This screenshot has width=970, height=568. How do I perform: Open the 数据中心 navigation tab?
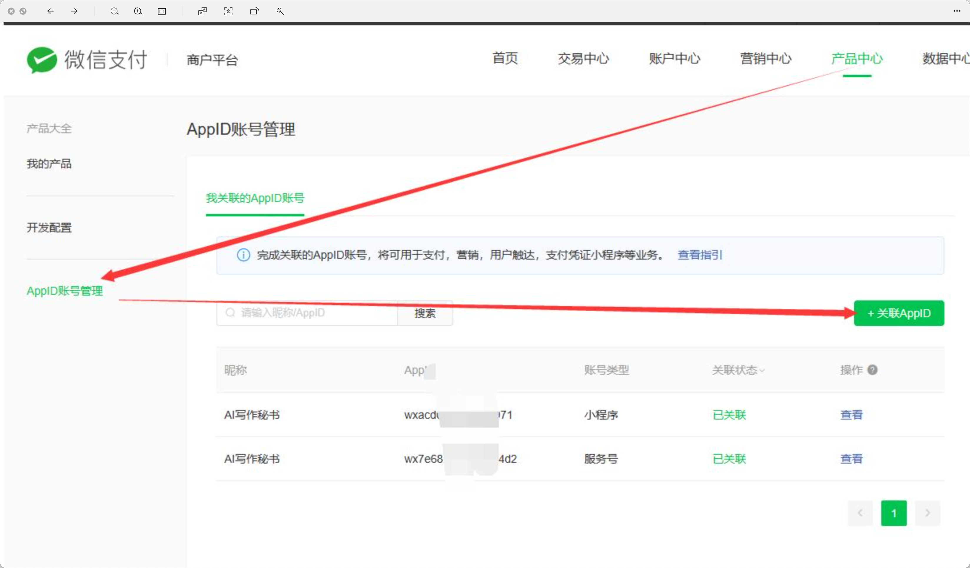pyautogui.click(x=946, y=59)
